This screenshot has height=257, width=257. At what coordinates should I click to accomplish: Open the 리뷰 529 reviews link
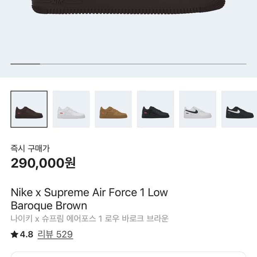[x=55, y=234]
